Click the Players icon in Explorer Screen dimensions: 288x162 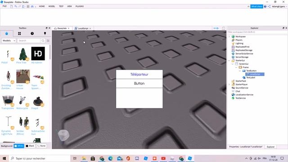pos(233,40)
